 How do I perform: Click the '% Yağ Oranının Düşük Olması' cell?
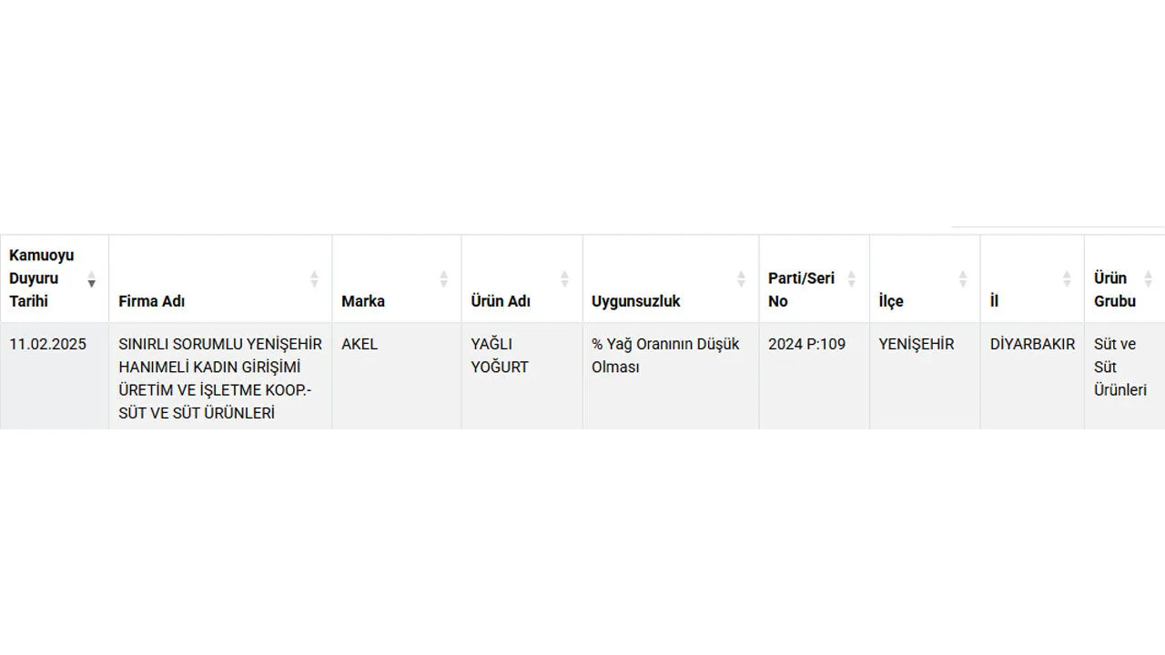[x=664, y=356]
